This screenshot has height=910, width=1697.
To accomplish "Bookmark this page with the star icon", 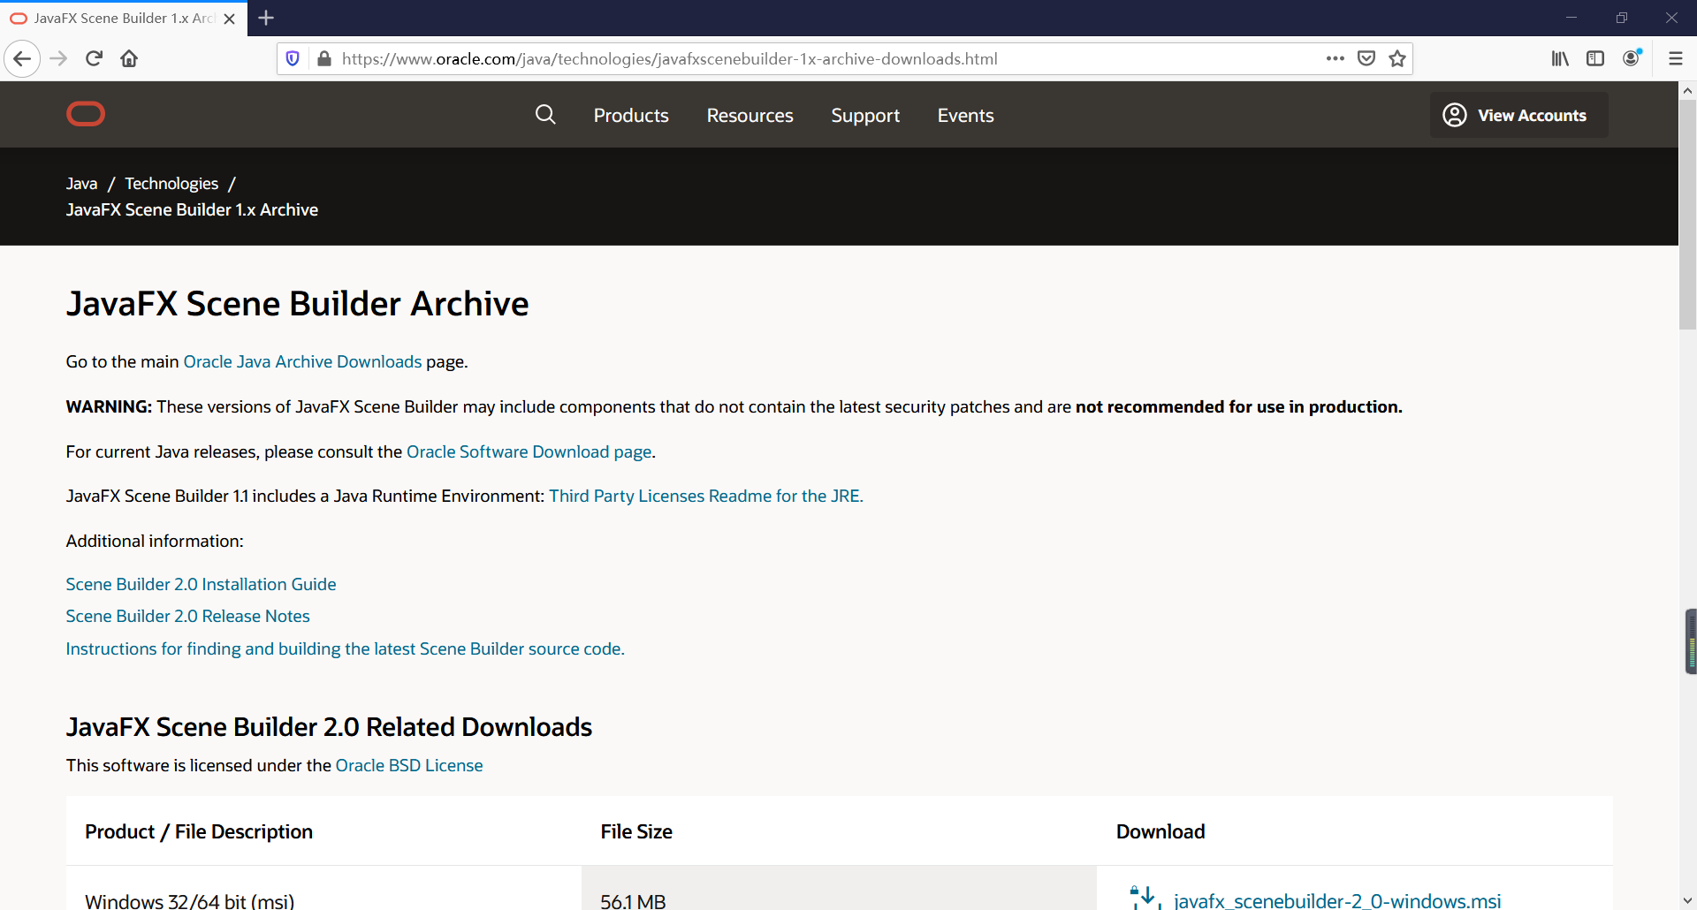I will pyautogui.click(x=1397, y=58).
